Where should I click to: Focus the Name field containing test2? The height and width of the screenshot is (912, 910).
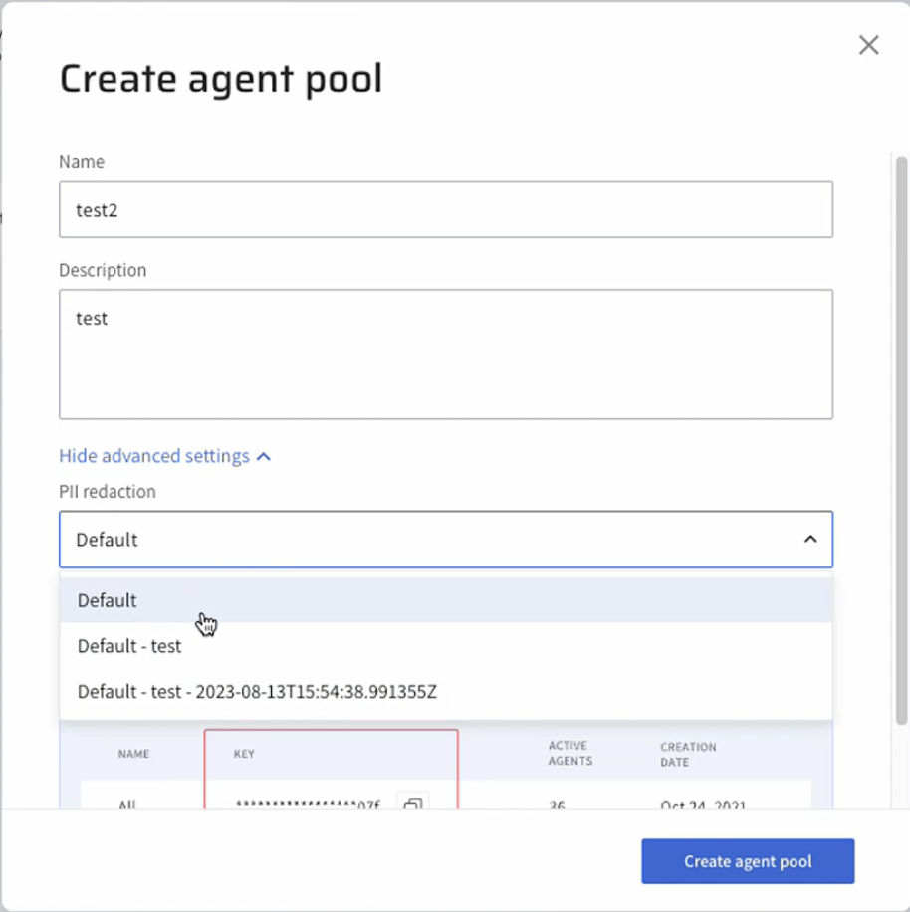pyautogui.click(x=445, y=210)
